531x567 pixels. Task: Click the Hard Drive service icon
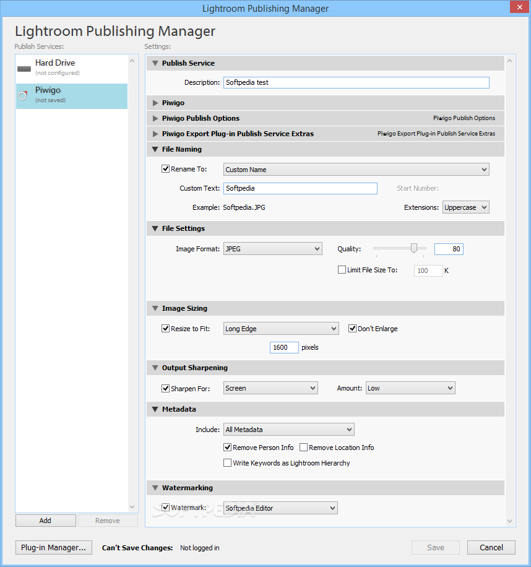[24, 69]
